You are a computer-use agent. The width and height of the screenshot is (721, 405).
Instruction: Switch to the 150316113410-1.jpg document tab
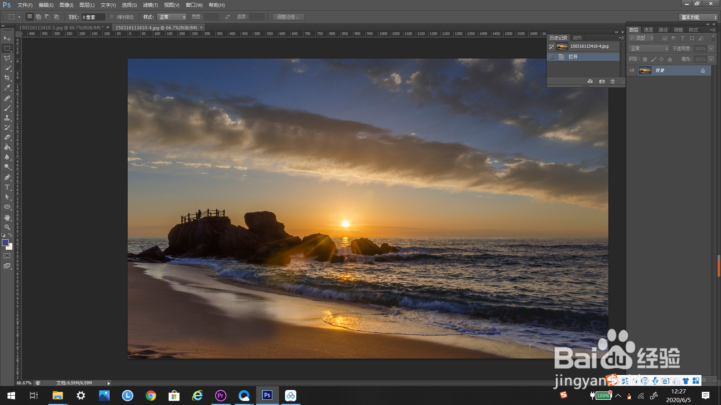pyautogui.click(x=60, y=27)
